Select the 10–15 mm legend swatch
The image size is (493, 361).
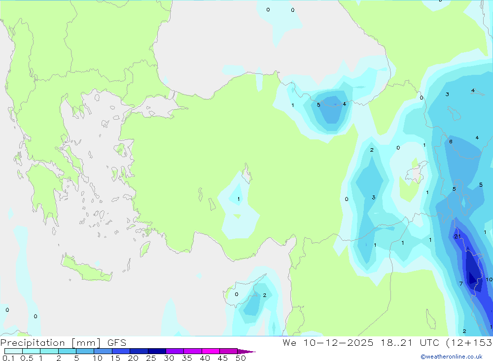pyautogui.click(x=103, y=351)
